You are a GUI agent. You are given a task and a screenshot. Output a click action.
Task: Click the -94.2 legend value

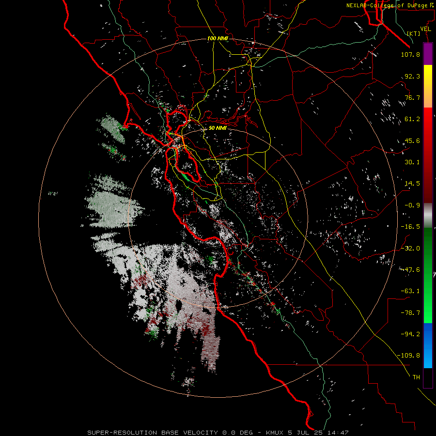410,334
